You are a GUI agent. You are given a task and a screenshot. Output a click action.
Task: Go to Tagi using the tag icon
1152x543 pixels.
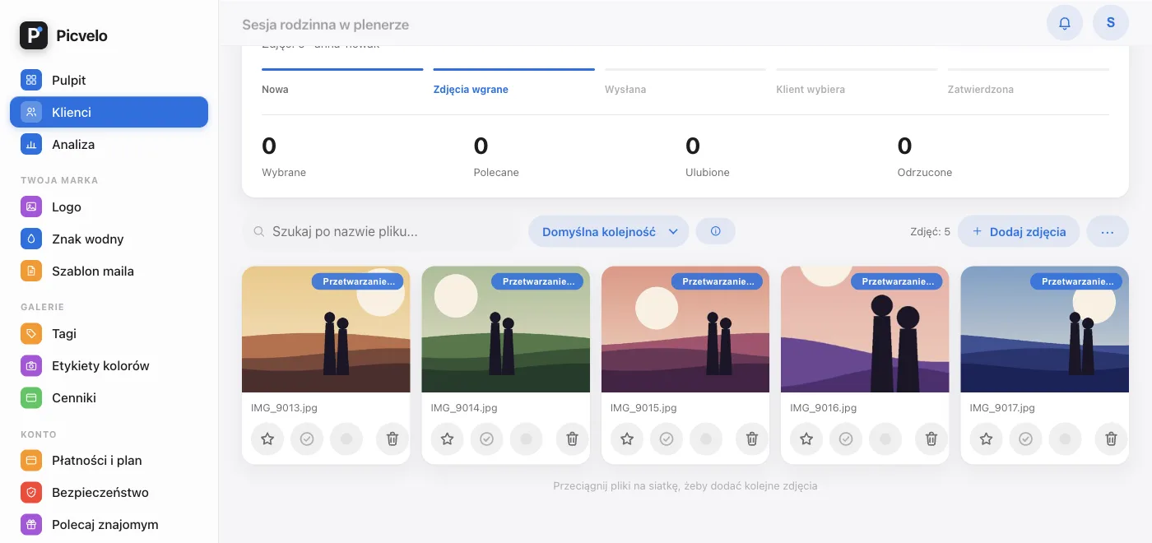(x=31, y=334)
